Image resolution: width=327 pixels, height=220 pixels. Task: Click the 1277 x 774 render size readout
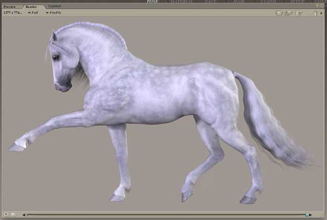13,13
